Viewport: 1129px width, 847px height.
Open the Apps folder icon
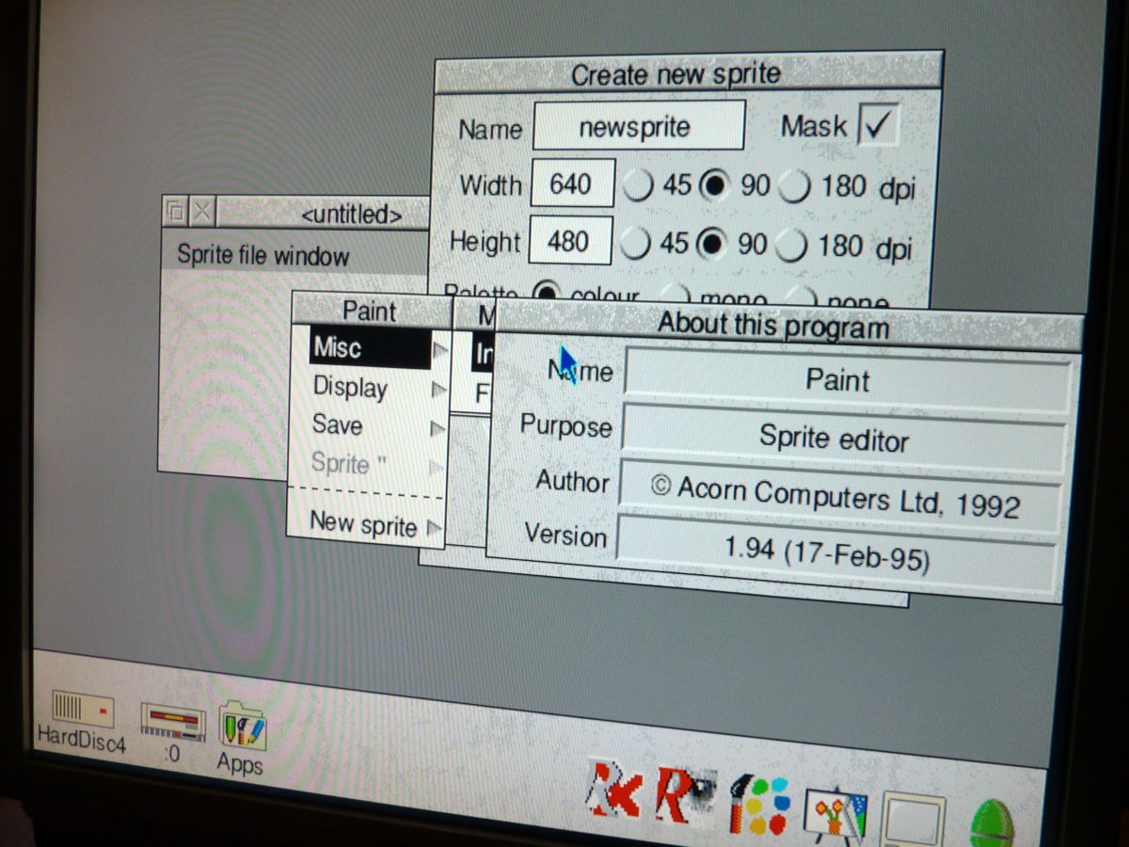(242, 729)
